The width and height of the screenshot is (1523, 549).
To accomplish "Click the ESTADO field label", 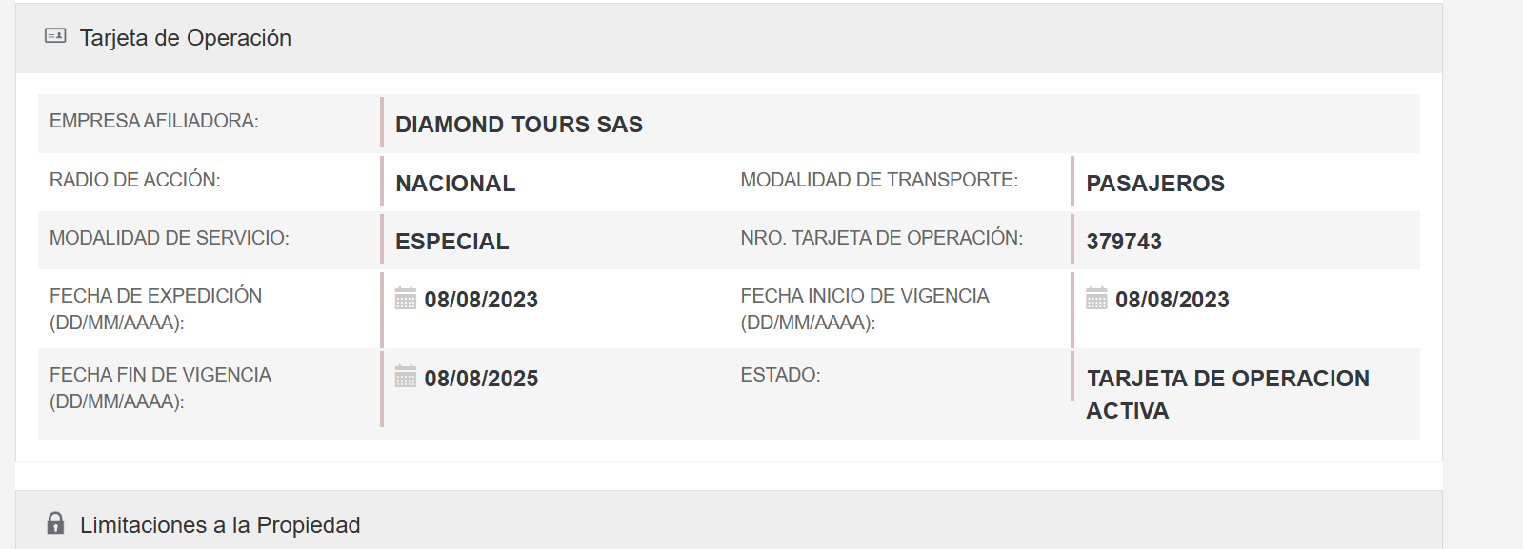I will point(780,375).
